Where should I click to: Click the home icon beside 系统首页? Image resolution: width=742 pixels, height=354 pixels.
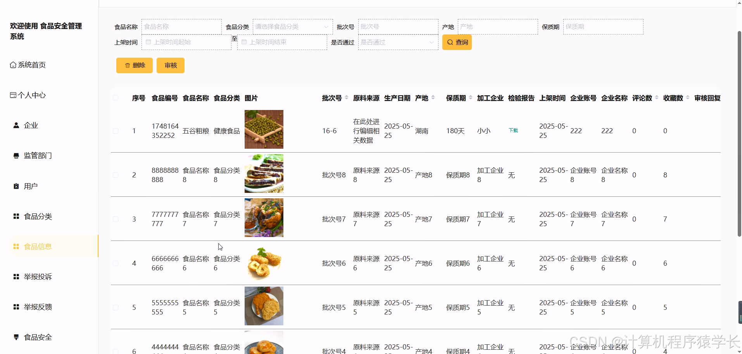coord(12,65)
